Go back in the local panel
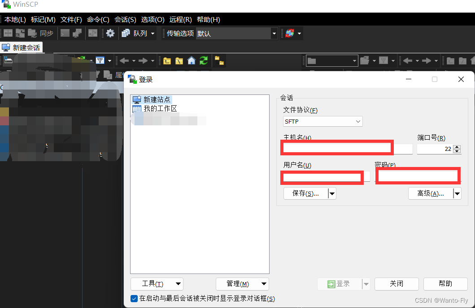Screen dimensions: 475x308 click(x=124, y=61)
